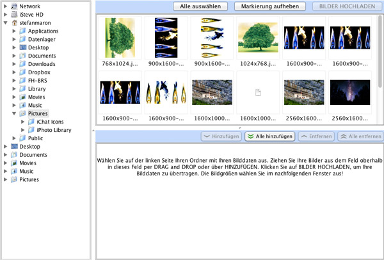384x260 pixels.
Task: Expand the Network tree node
Action: click(x=5, y=6)
